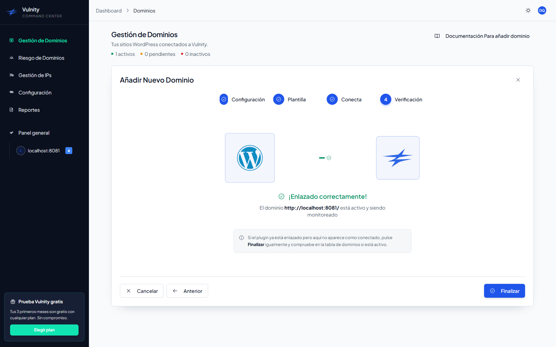
Task: Click the localhost:8081 avatar circle icon
Action: tap(21, 151)
